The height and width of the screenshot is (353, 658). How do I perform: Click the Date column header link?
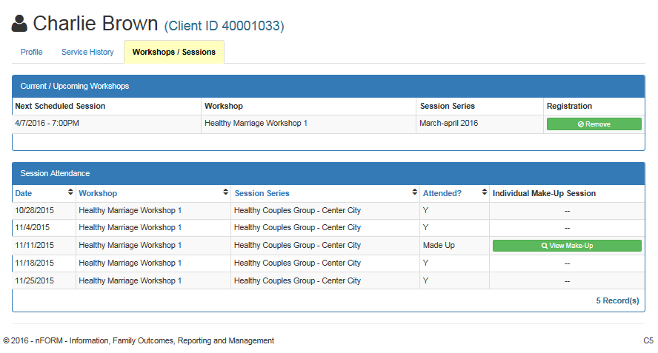24,193
